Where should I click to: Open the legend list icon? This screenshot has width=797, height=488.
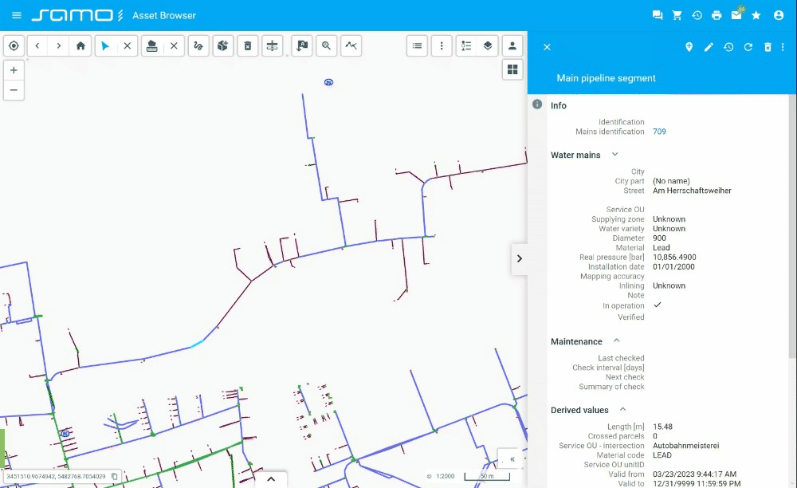pos(466,45)
